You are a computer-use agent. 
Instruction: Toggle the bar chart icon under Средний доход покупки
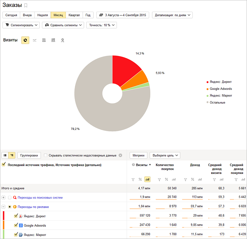[x=243, y=180]
